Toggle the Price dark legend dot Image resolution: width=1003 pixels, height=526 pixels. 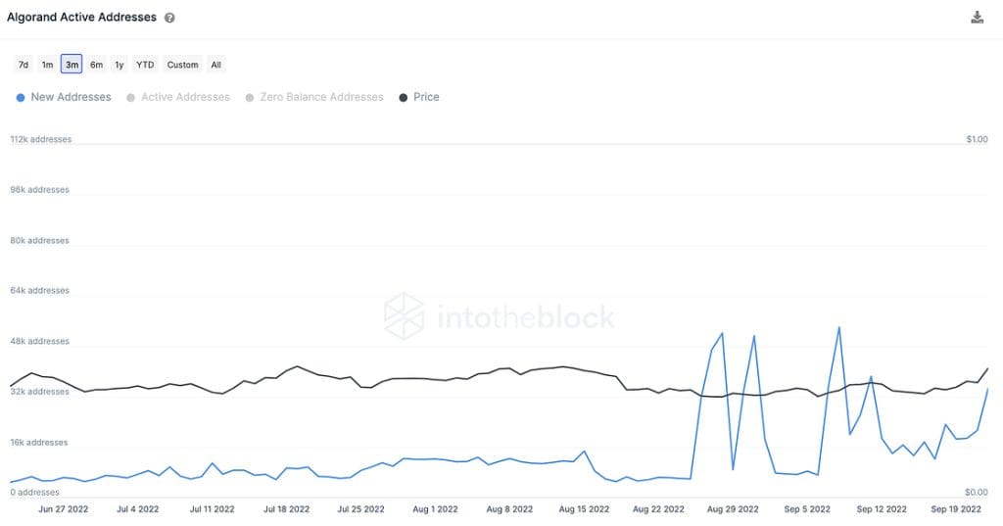403,97
